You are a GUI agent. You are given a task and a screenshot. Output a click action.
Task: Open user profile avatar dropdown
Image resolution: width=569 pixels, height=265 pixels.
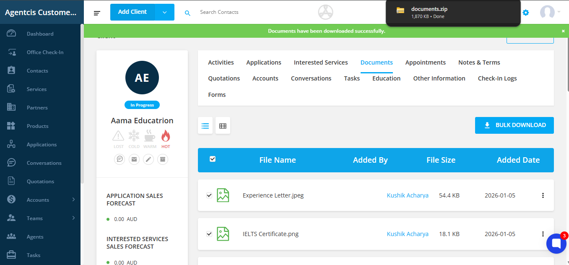550,12
